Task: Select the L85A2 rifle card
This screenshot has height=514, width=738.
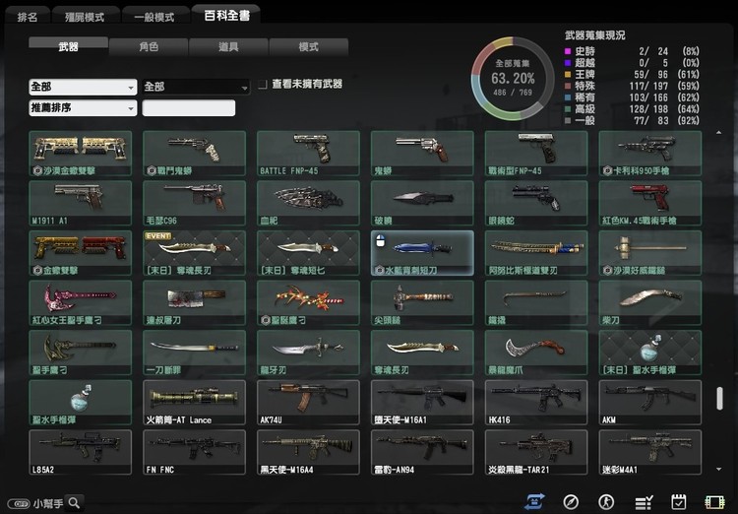Action: click(81, 452)
